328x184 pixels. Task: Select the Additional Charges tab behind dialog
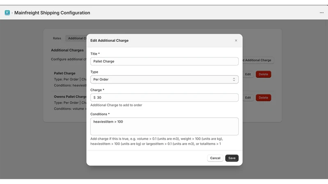click(x=76, y=38)
